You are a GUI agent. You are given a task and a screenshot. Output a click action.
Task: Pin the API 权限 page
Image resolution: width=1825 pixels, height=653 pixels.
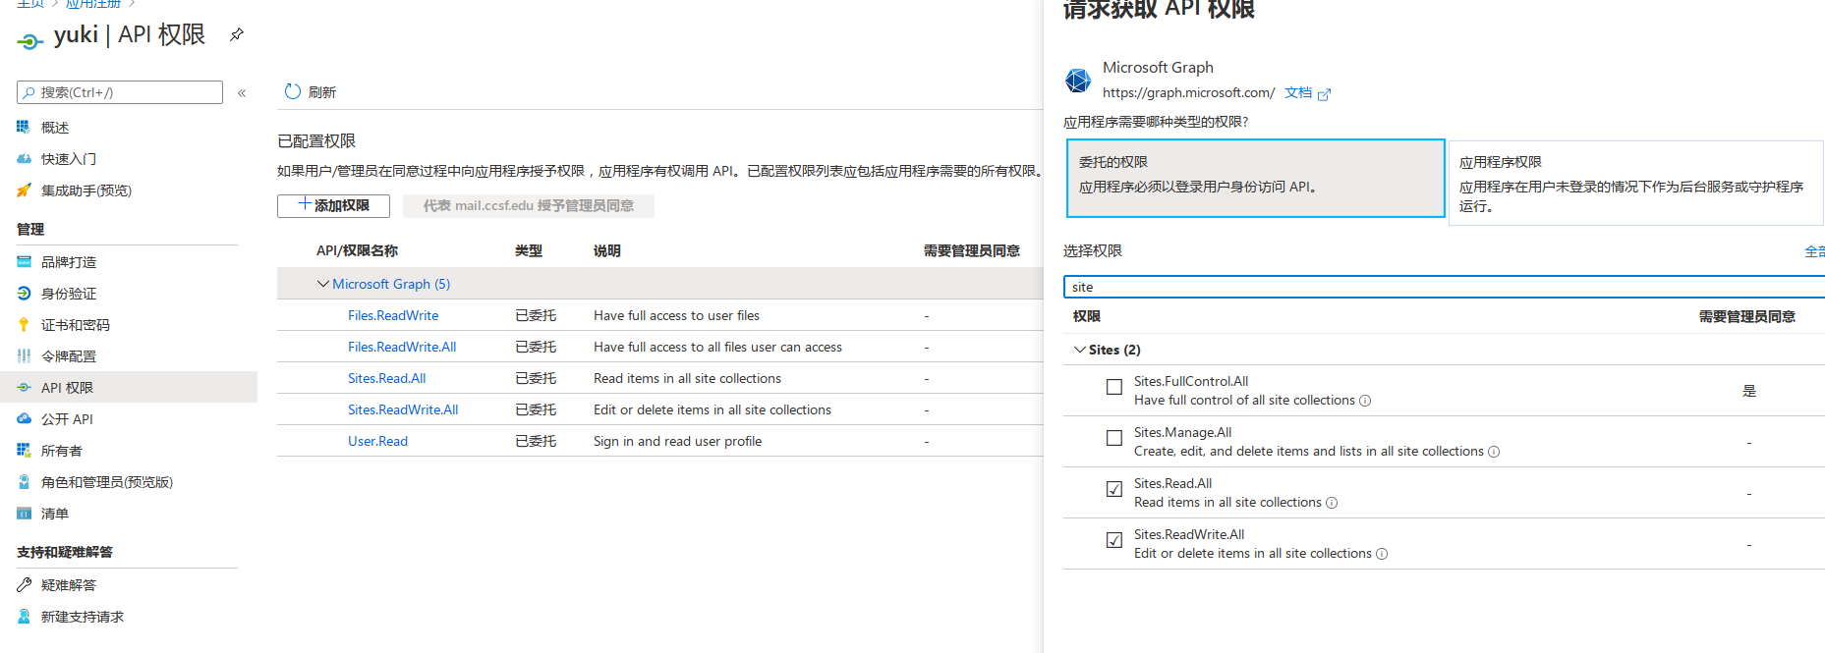pyautogui.click(x=237, y=34)
